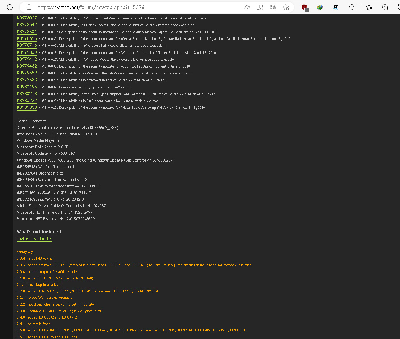Open the Translate page icon
Screen dimensions: 400x339
pos(273,7)
